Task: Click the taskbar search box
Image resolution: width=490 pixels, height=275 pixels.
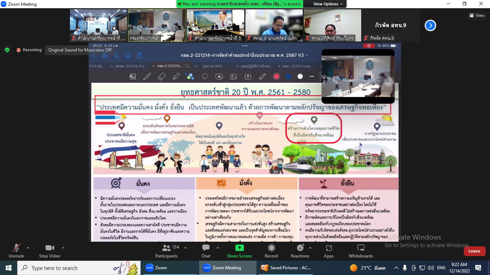Action: [x=79, y=268]
